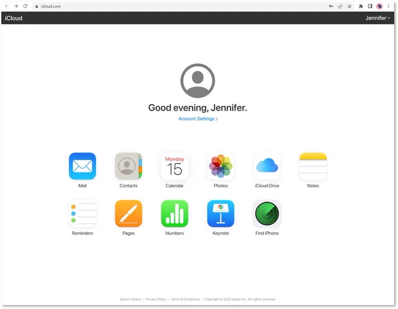
Task: Click the share page icon in address bar
Action: pos(340,6)
